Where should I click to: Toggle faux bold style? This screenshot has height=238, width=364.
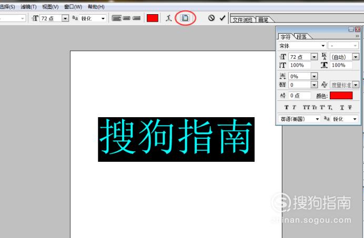287,107
